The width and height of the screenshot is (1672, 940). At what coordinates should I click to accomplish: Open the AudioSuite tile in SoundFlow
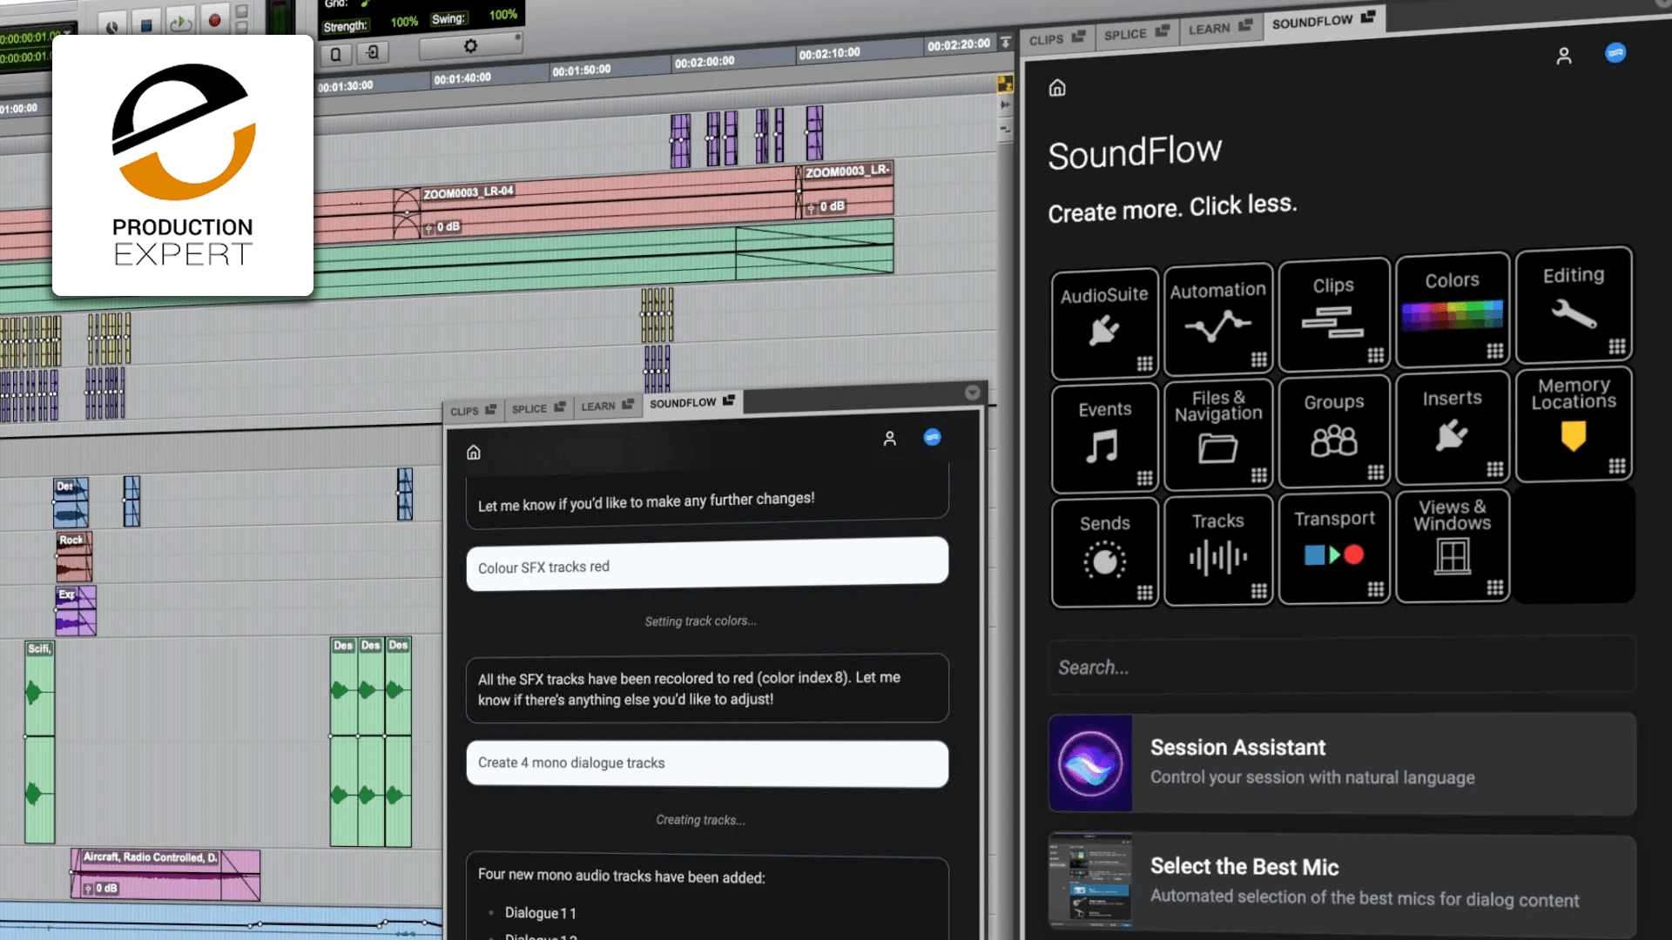pyautogui.click(x=1104, y=322)
